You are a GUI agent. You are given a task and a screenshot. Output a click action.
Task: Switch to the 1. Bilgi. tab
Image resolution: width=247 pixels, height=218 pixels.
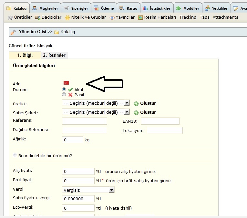click(x=25, y=55)
